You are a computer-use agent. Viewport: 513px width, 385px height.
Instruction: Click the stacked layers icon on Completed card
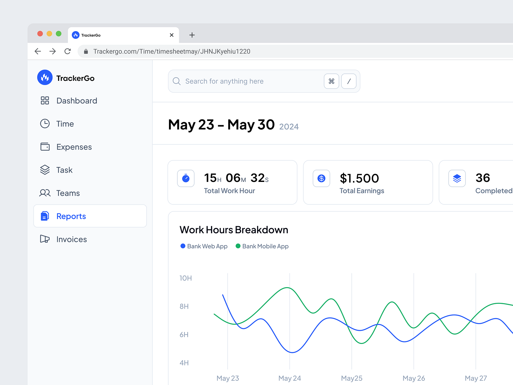tap(457, 178)
